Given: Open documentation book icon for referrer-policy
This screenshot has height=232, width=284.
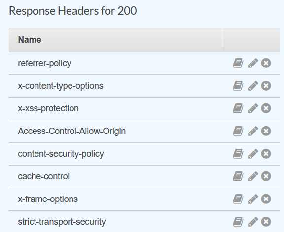Looking at the screenshot, I should coord(238,63).
